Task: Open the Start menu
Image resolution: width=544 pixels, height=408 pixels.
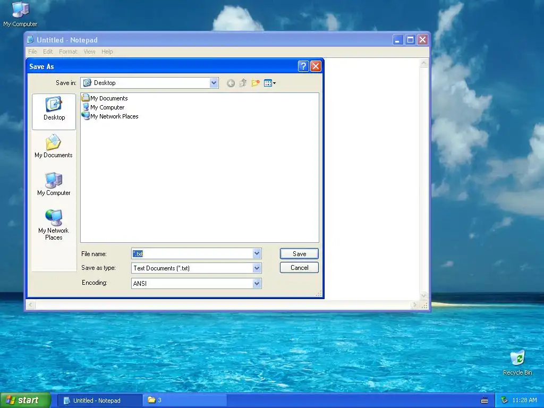Action: pyautogui.click(x=25, y=401)
